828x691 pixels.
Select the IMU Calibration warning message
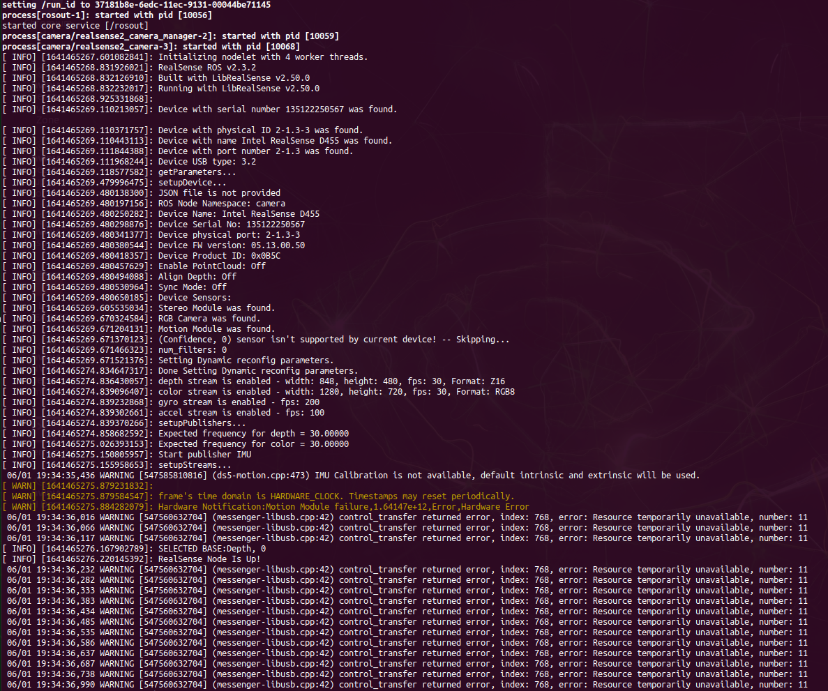349,475
